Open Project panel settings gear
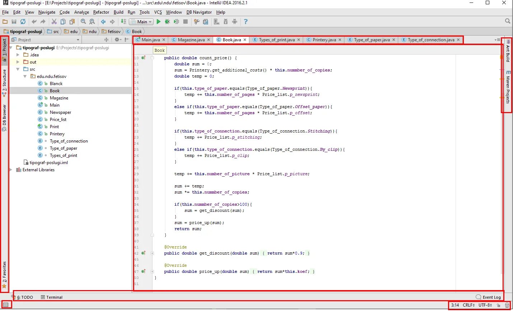 coord(117,40)
